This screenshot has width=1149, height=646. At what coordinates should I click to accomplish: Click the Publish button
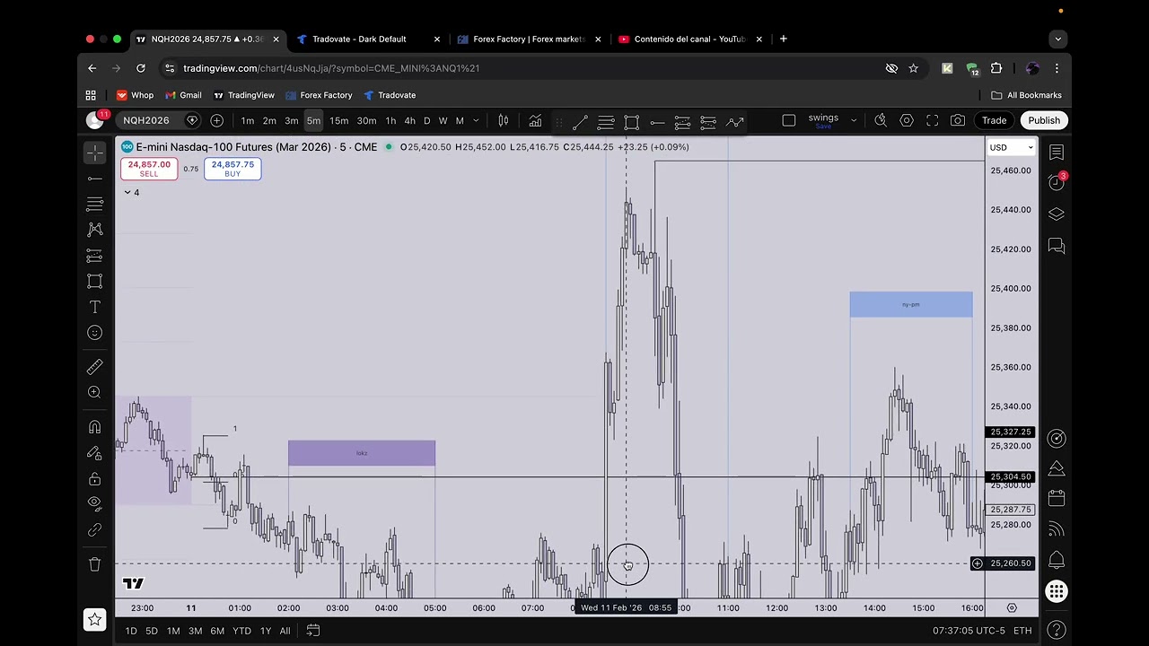(1044, 120)
